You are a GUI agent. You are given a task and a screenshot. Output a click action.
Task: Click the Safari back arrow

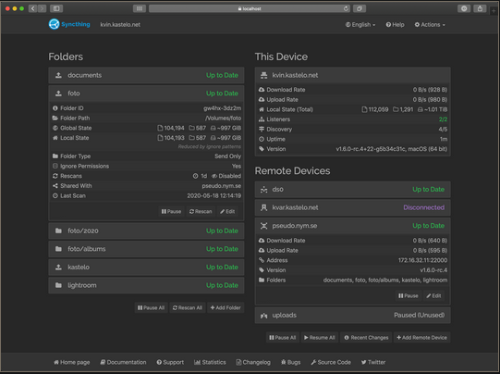pos(33,8)
